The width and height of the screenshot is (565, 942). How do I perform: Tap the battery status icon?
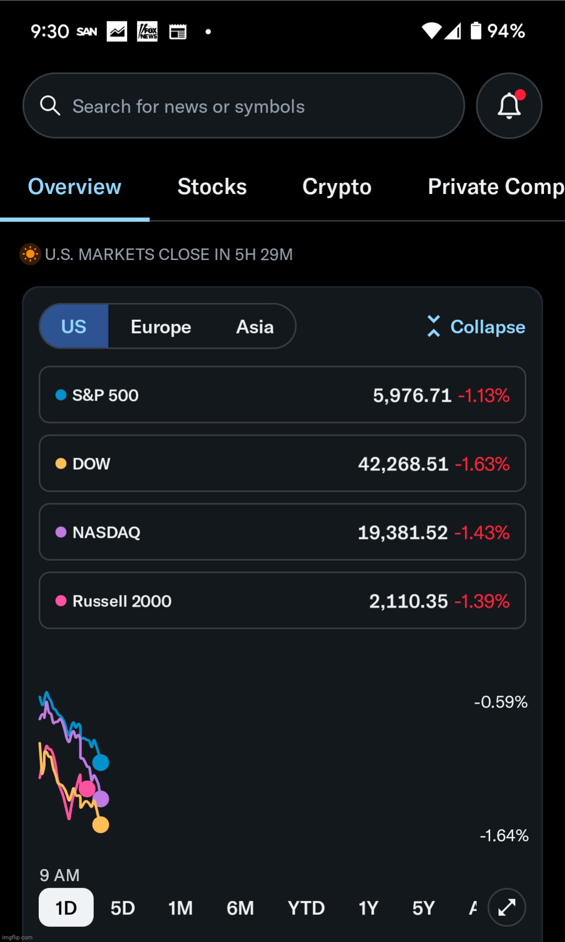(475, 31)
